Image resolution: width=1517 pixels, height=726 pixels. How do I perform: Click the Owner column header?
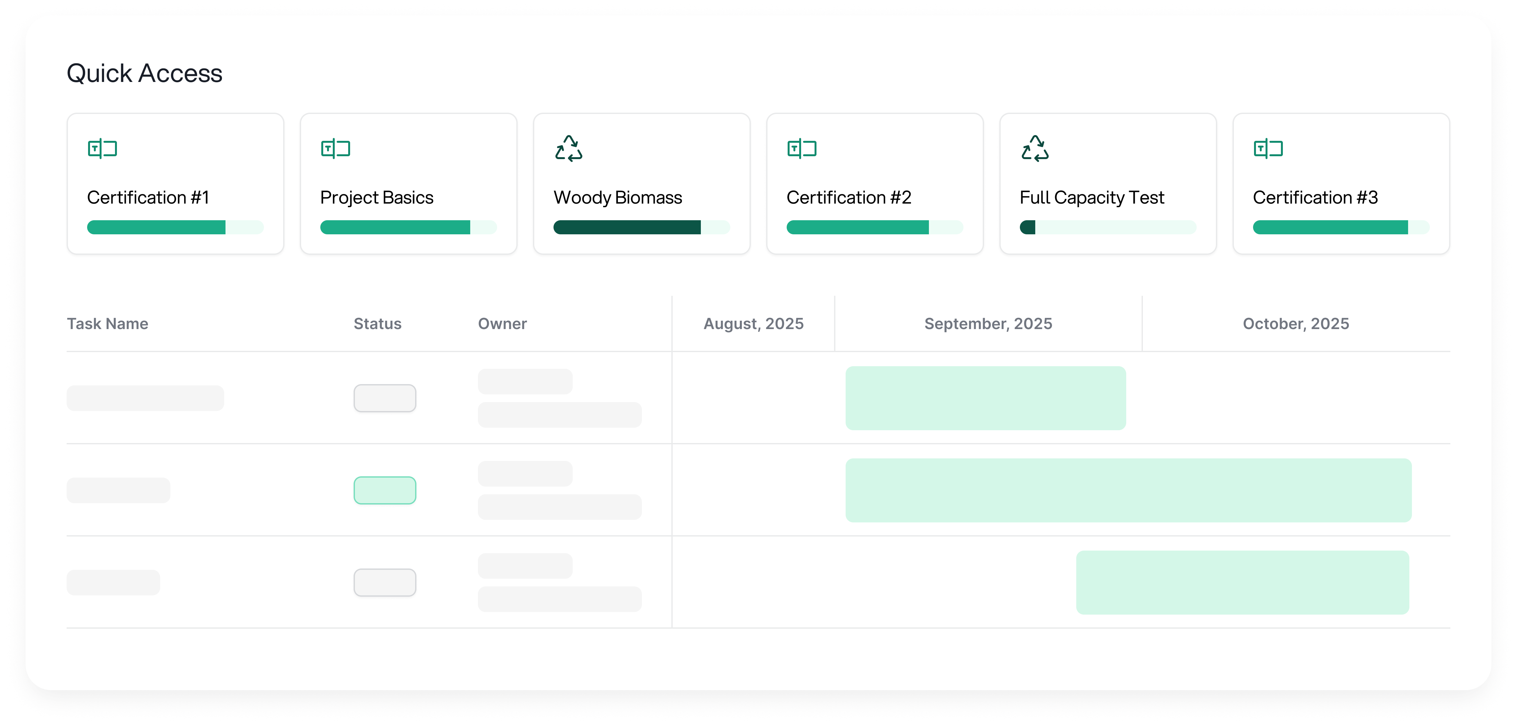[x=502, y=324]
